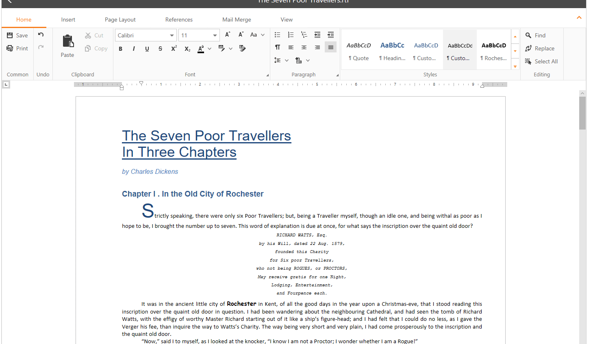
Task: Switch to the Home tab
Action: 24,19
